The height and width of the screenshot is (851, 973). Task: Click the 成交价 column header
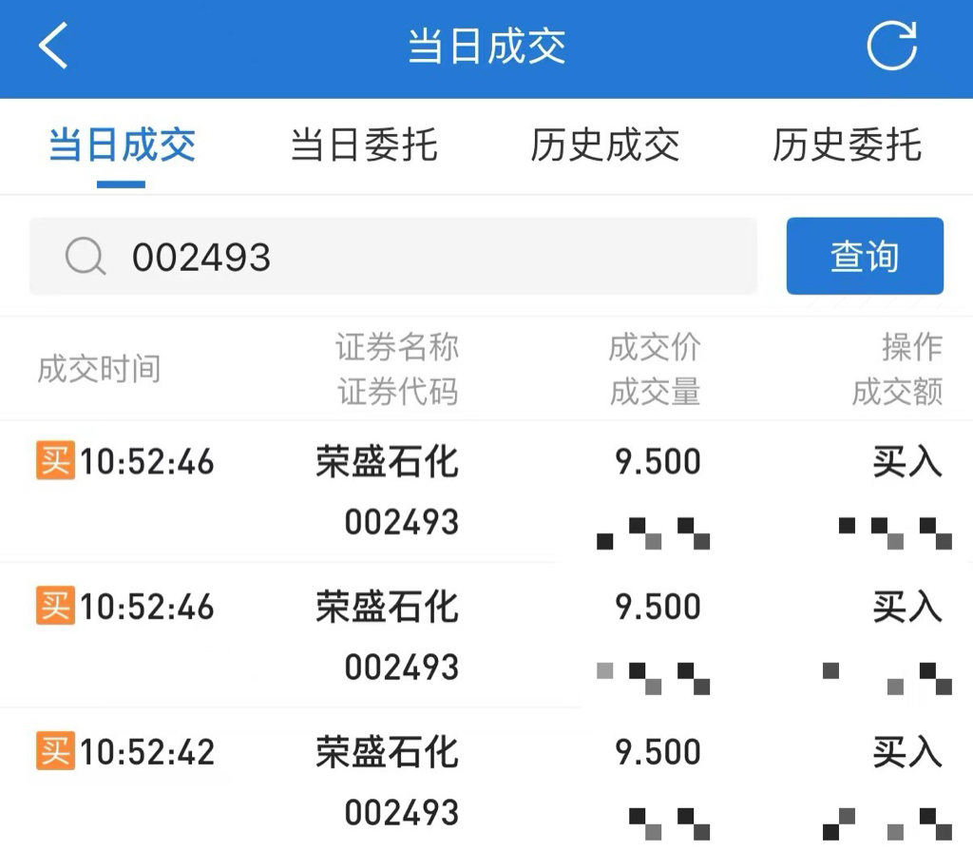coord(655,347)
